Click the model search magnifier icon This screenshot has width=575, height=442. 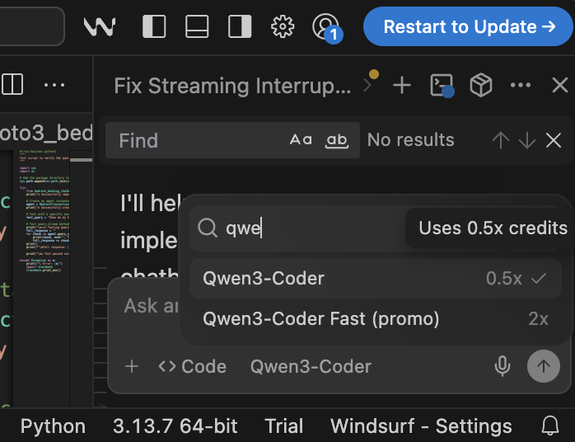(208, 228)
